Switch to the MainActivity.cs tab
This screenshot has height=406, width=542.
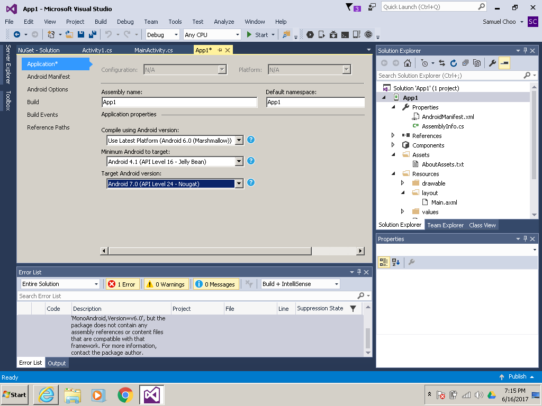153,50
